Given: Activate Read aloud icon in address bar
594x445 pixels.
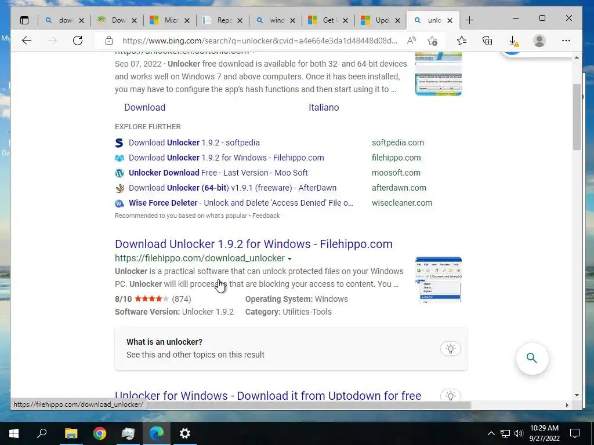Looking at the screenshot, I should coord(411,41).
